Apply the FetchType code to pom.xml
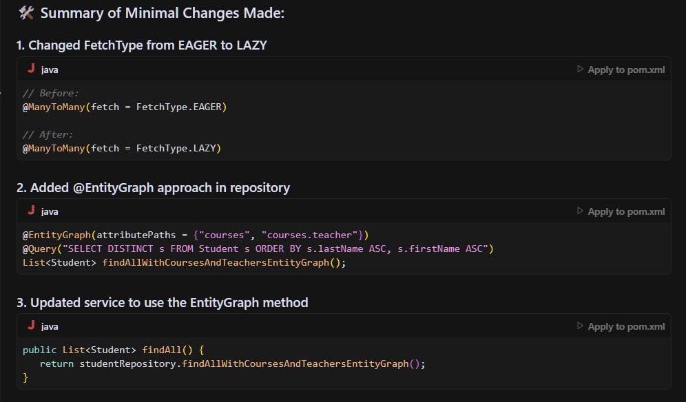686x402 pixels. (621, 70)
